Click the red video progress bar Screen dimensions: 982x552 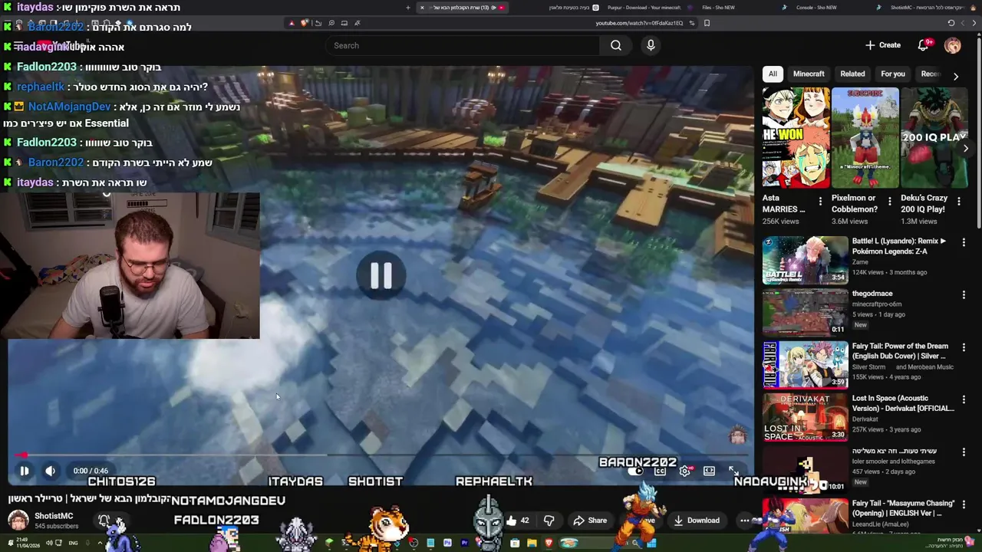[381, 455]
